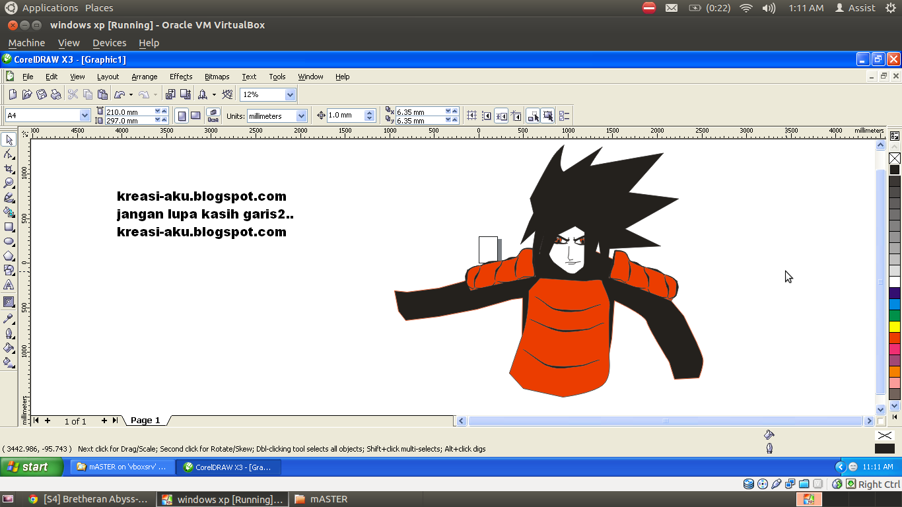The width and height of the screenshot is (902, 507).
Task: Choose the Crop tool
Action: pos(9,168)
